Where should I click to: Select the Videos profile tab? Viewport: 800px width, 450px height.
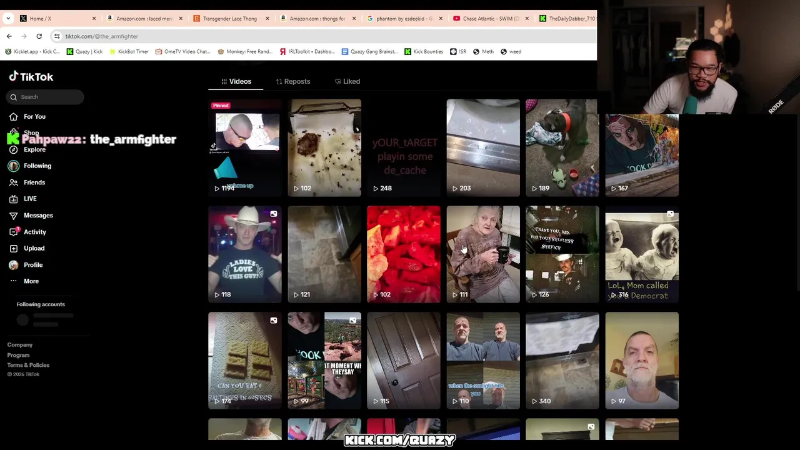click(236, 81)
